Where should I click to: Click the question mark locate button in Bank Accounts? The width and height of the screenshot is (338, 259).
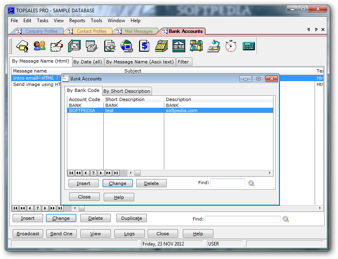93,173
